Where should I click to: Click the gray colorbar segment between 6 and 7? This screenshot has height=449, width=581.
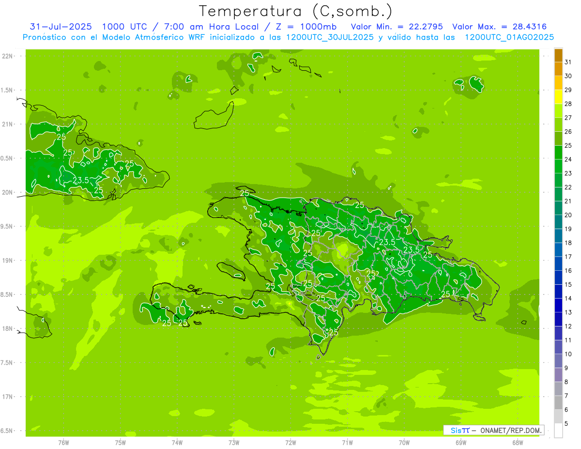point(558,403)
